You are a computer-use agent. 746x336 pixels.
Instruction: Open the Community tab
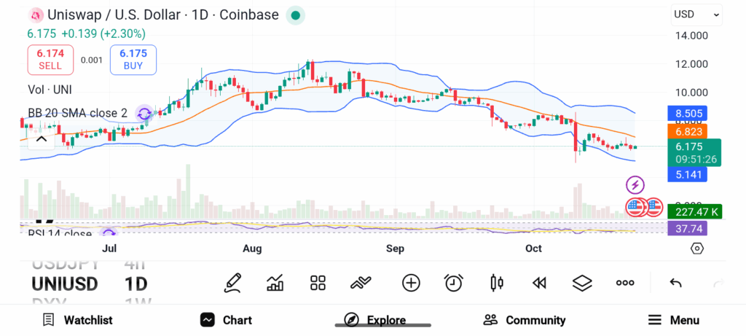[525, 320]
